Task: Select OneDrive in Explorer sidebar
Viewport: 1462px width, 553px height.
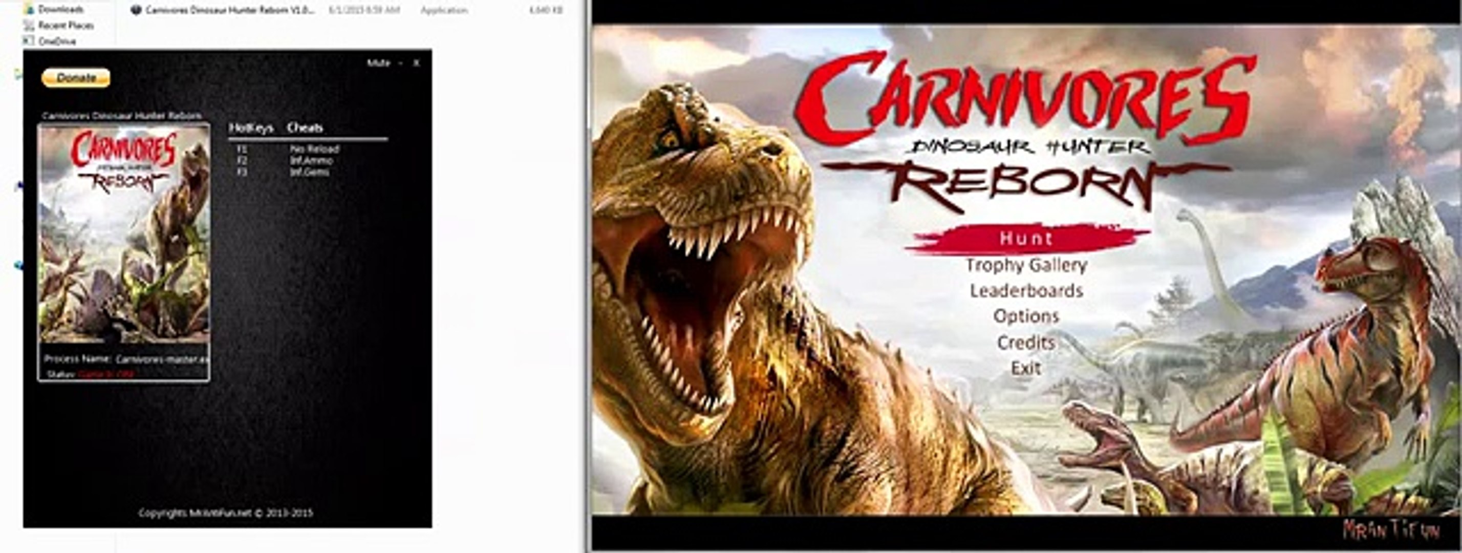Action: click(57, 41)
